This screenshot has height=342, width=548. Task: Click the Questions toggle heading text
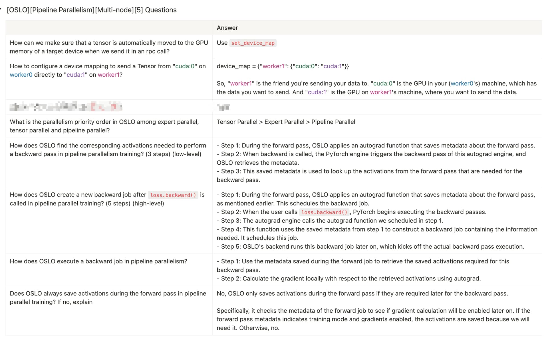(92, 10)
